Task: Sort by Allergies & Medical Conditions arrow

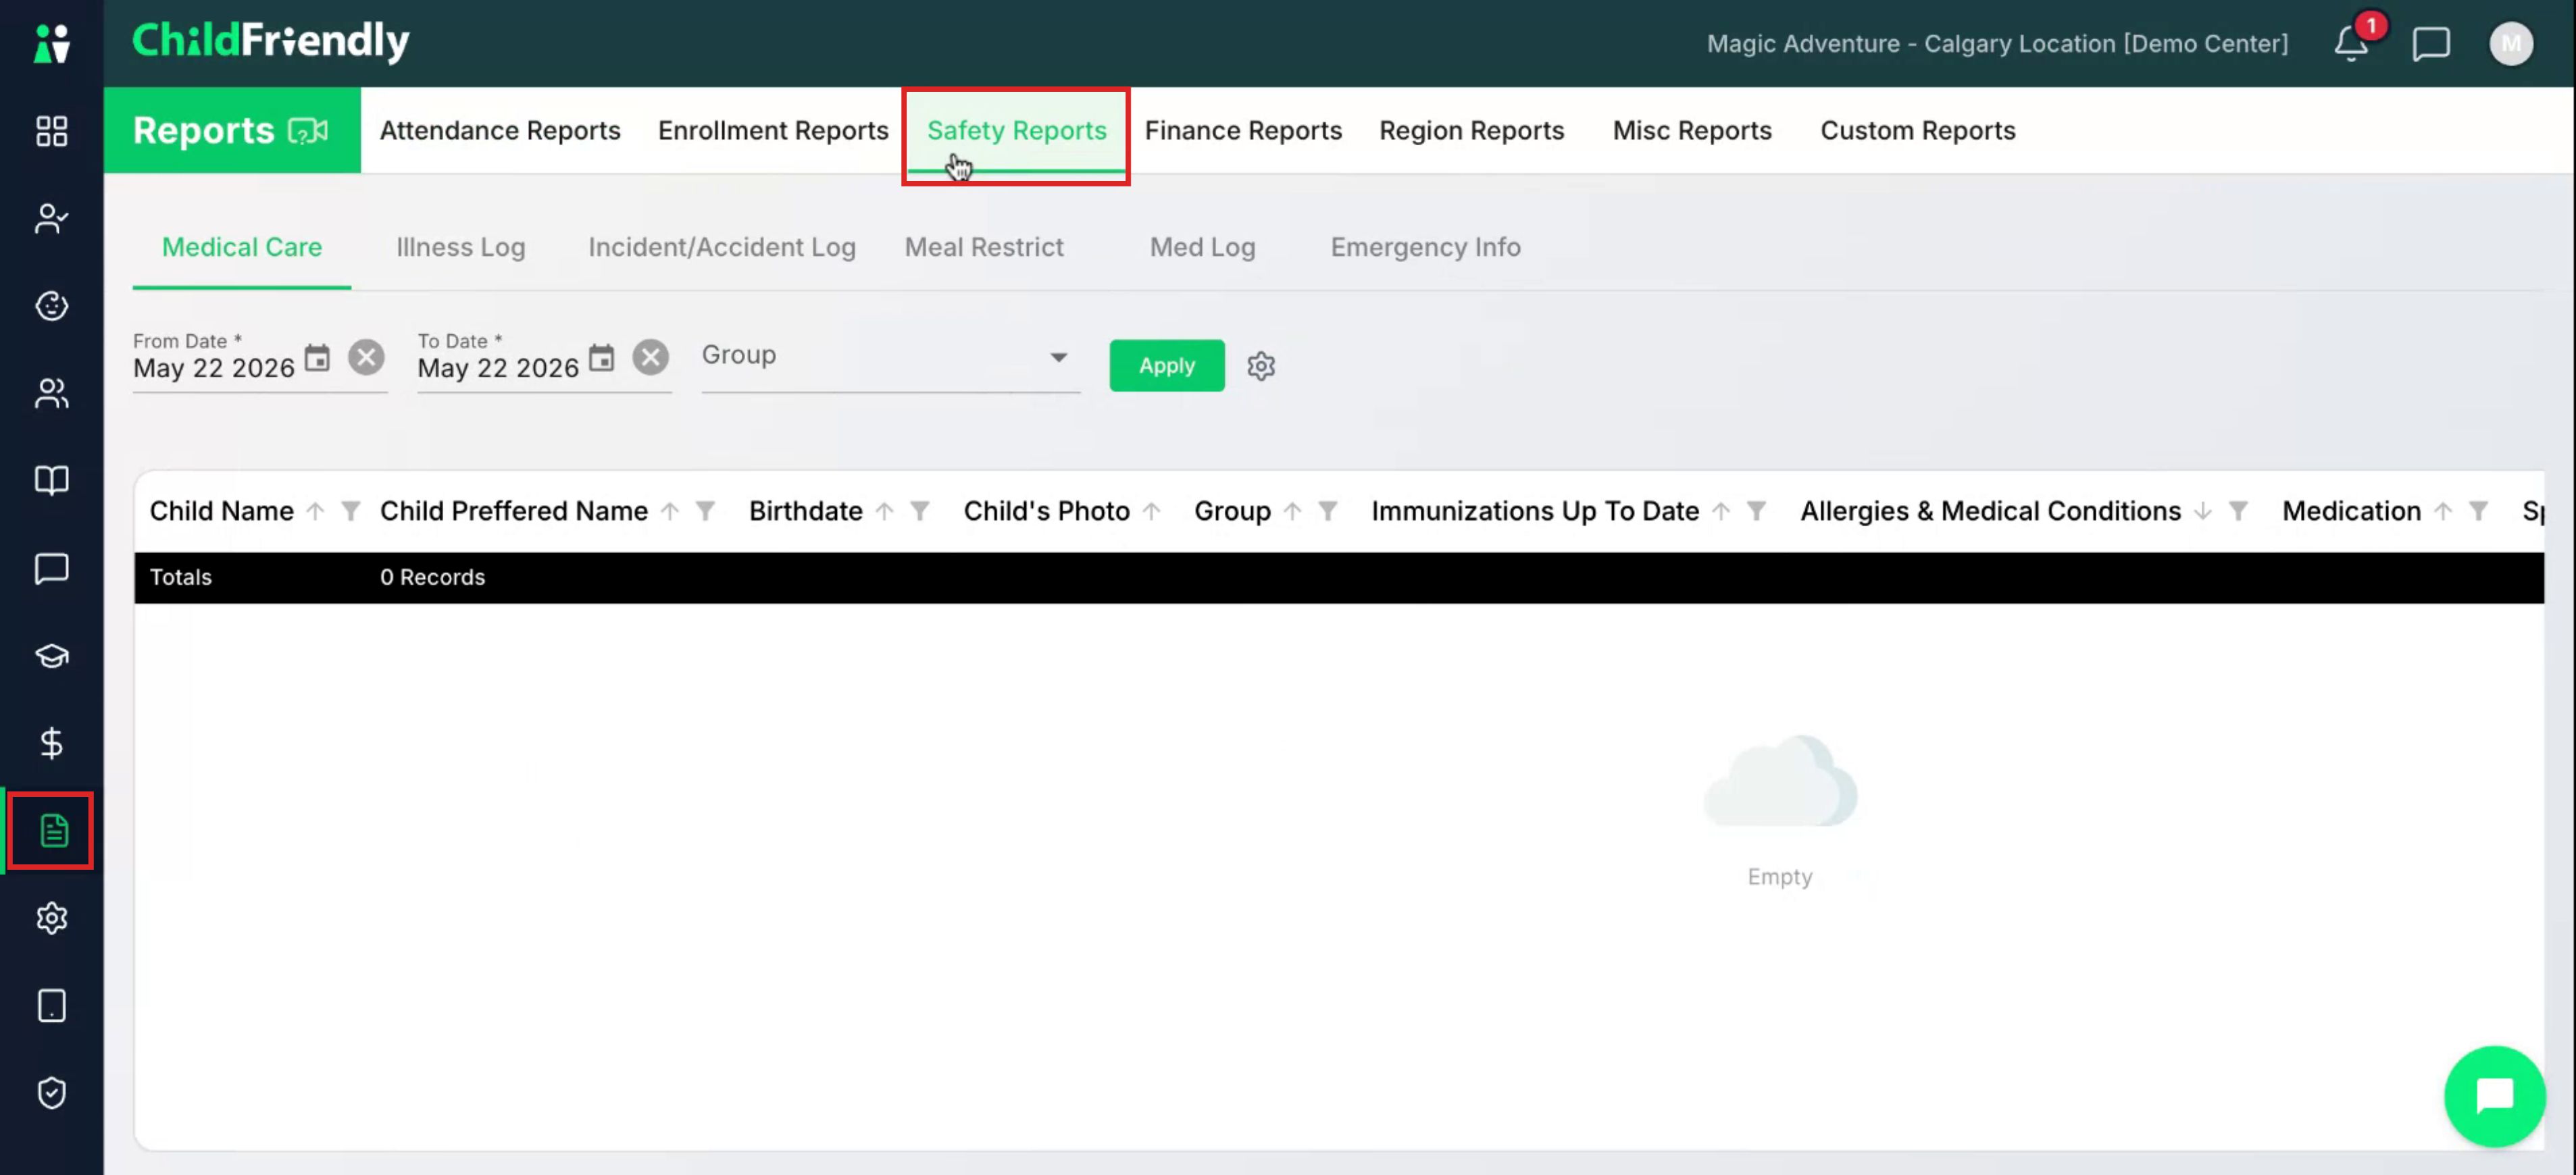Action: pyautogui.click(x=2203, y=512)
